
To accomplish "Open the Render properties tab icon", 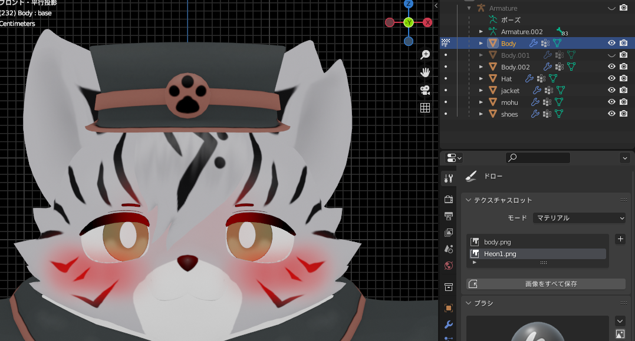I will [448, 199].
